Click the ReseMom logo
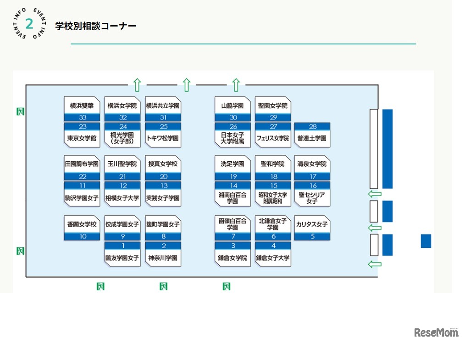This screenshot has width=465, height=343. (436, 332)
